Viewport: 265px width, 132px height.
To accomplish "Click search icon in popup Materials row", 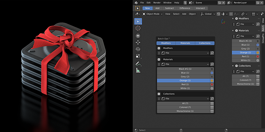I will tap(212, 64).
